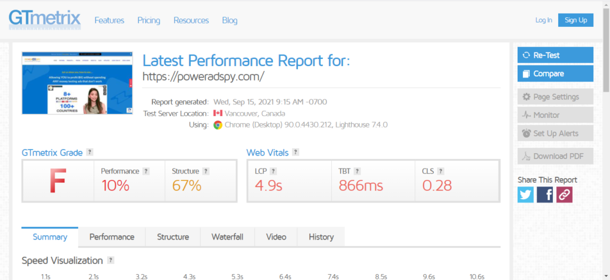Re-Test the page
This screenshot has width=610, height=280.
pyautogui.click(x=556, y=55)
